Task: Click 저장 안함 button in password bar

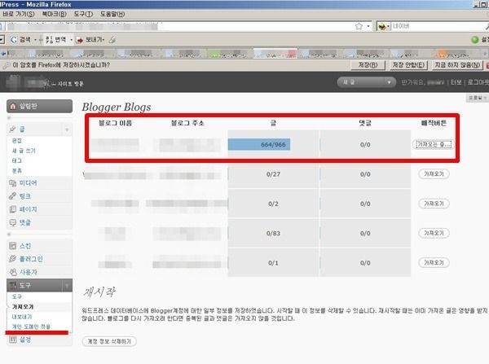Action: coord(408,65)
